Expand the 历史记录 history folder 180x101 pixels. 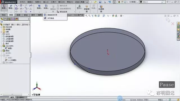click(x=1, y=27)
